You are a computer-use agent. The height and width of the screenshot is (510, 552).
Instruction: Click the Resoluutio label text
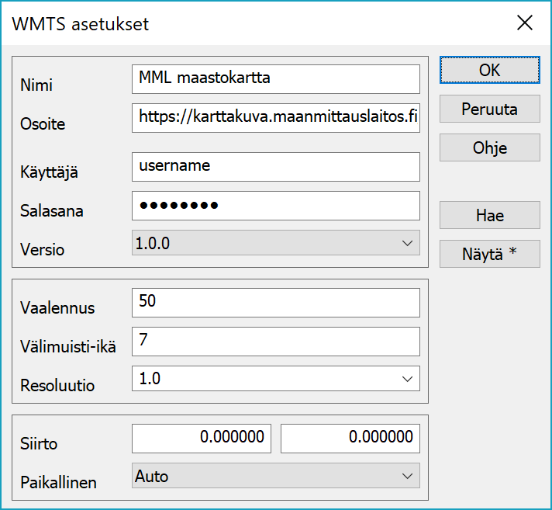pyautogui.click(x=57, y=385)
